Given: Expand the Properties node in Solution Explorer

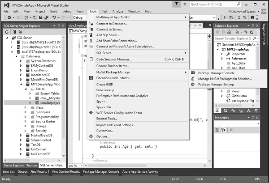Looking at the screenshot, I should 221,54.
